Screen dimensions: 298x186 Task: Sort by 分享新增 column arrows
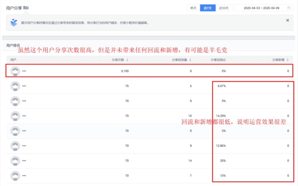pos(288,60)
